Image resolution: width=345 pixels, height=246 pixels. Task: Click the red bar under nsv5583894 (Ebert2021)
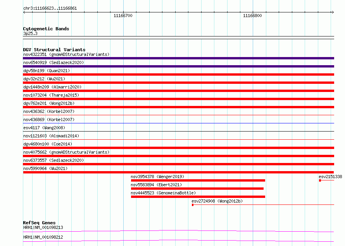(197, 189)
